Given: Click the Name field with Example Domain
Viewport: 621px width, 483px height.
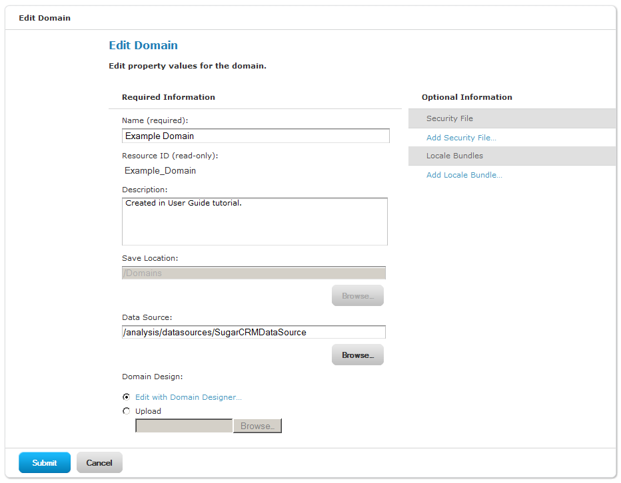Looking at the screenshot, I should (x=256, y=136).
